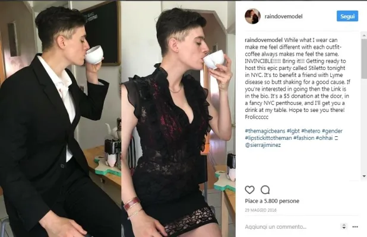Open the #fashion hashtag
The image size is (367, 237).
(x=304, y=138)
